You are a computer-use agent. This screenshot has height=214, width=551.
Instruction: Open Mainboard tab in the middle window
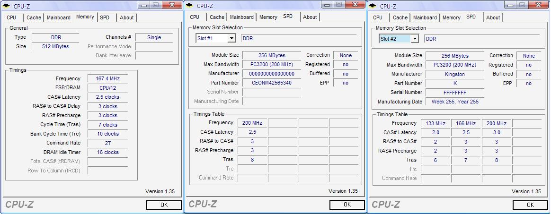point(242,17)
